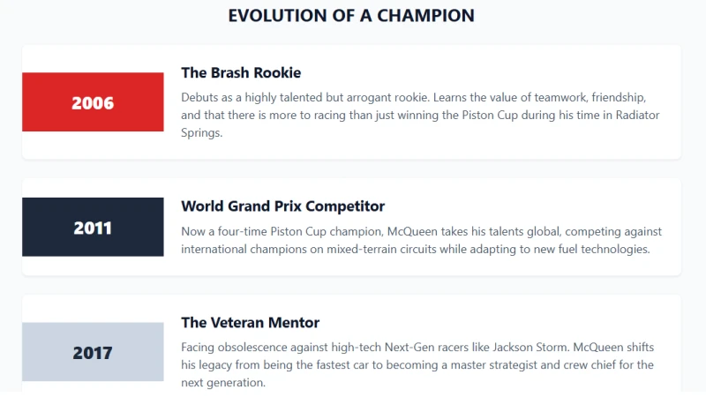
Task: Click the 2006 year number text
Action: (x=93, y=103)
